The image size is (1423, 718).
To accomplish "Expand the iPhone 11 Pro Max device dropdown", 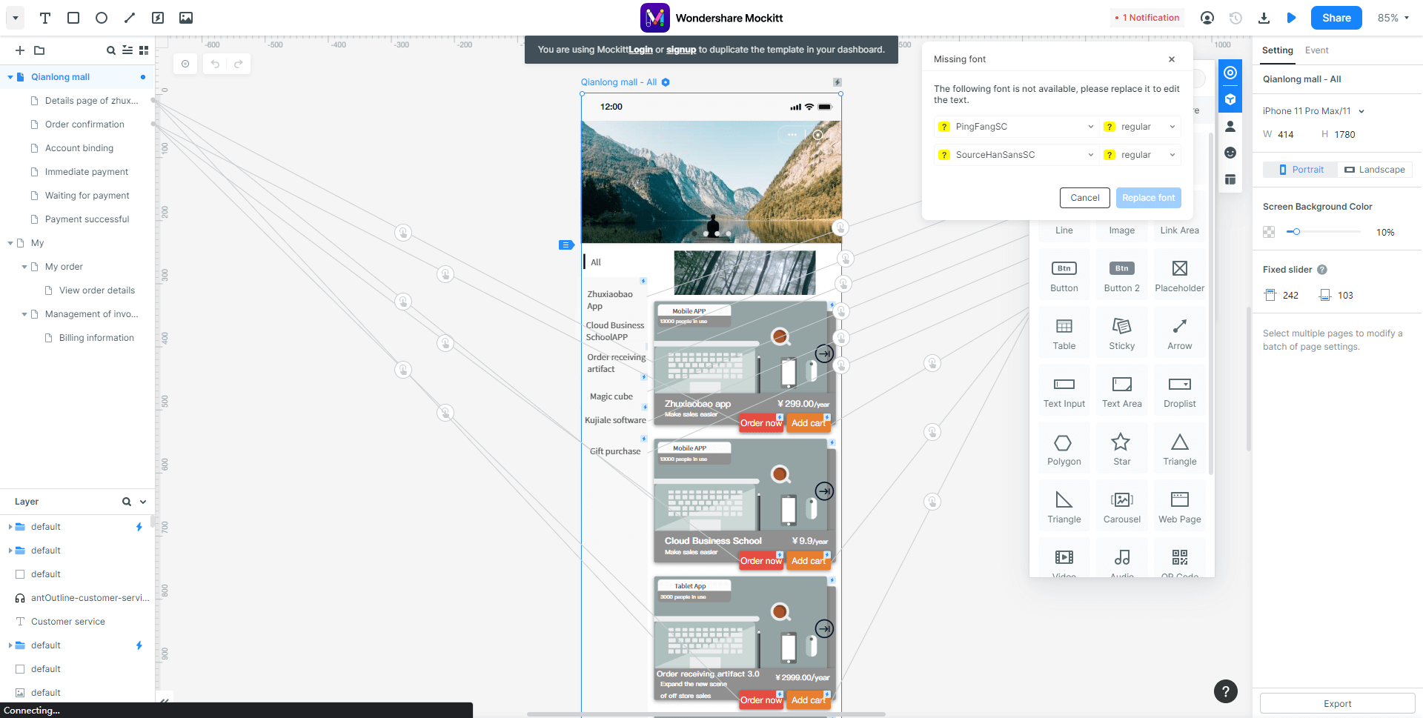I will point(1313,111).
